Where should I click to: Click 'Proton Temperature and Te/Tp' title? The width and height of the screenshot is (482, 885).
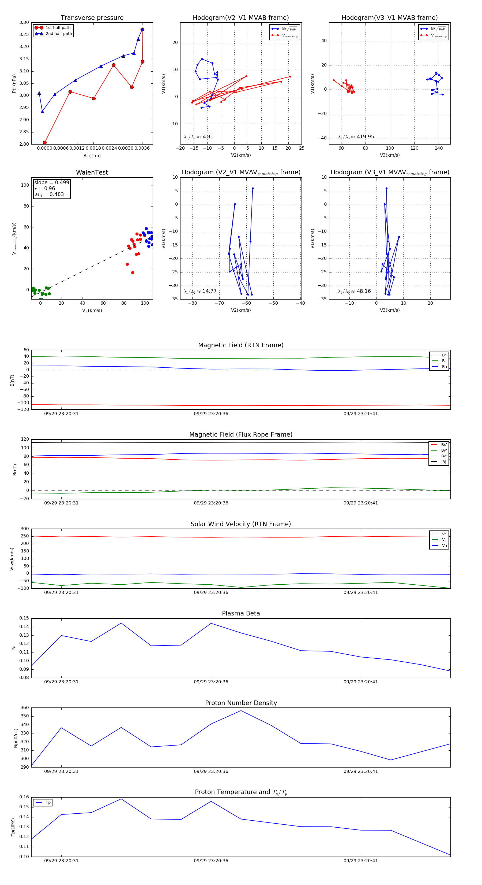[241, 792]
